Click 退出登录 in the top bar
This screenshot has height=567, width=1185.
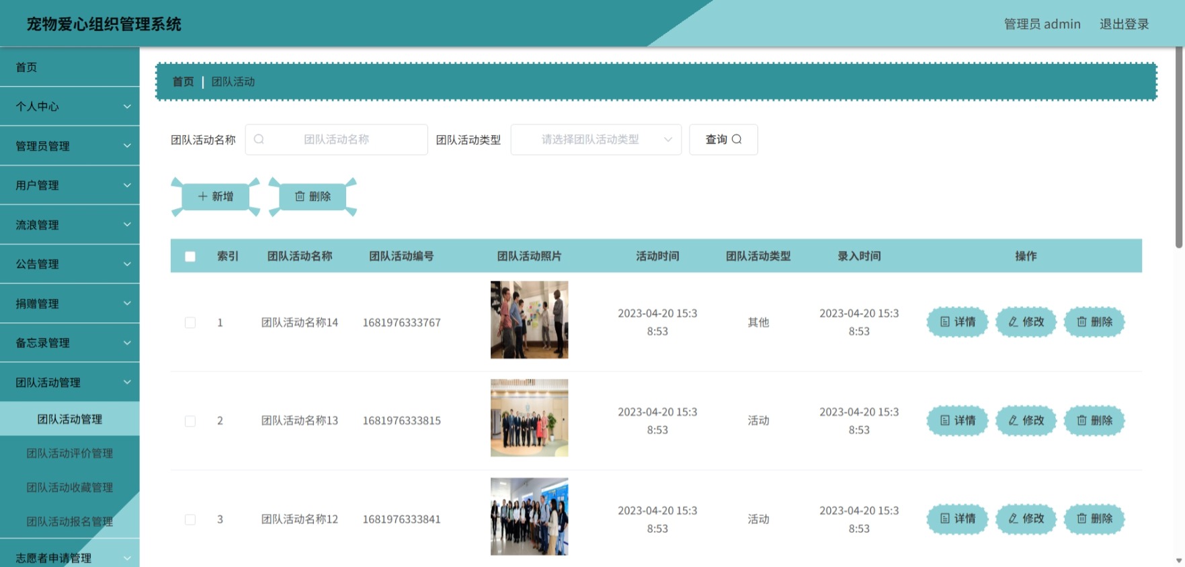pyautogui.click(x=1124, y=24)
